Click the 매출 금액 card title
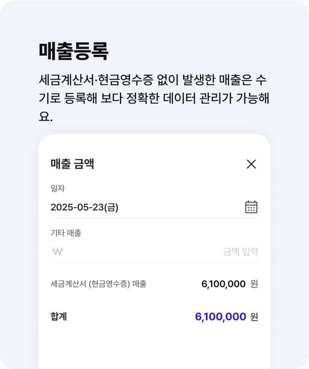The image size is (309, 369). coord(72,164)
